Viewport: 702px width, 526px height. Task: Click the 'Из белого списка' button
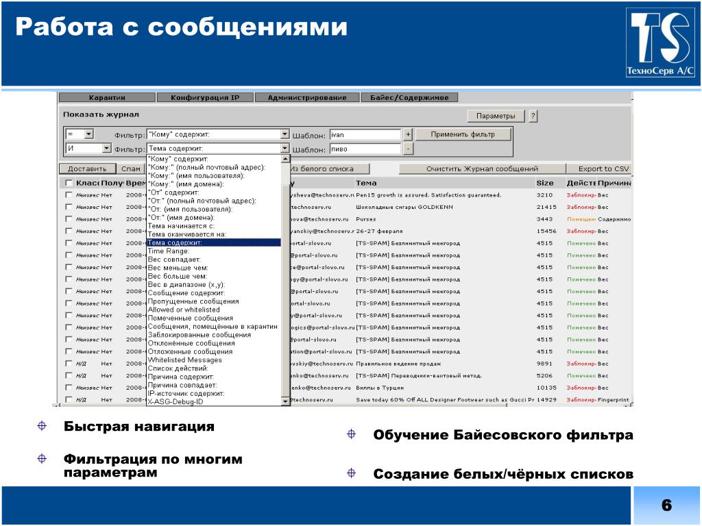330,168
